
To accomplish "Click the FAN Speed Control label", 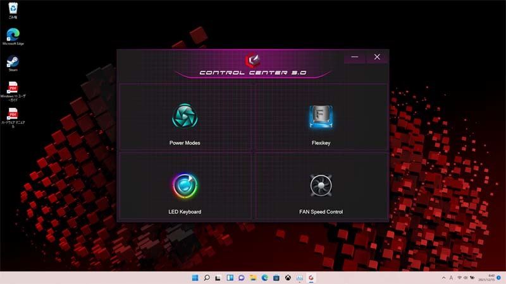I will 321,211.
